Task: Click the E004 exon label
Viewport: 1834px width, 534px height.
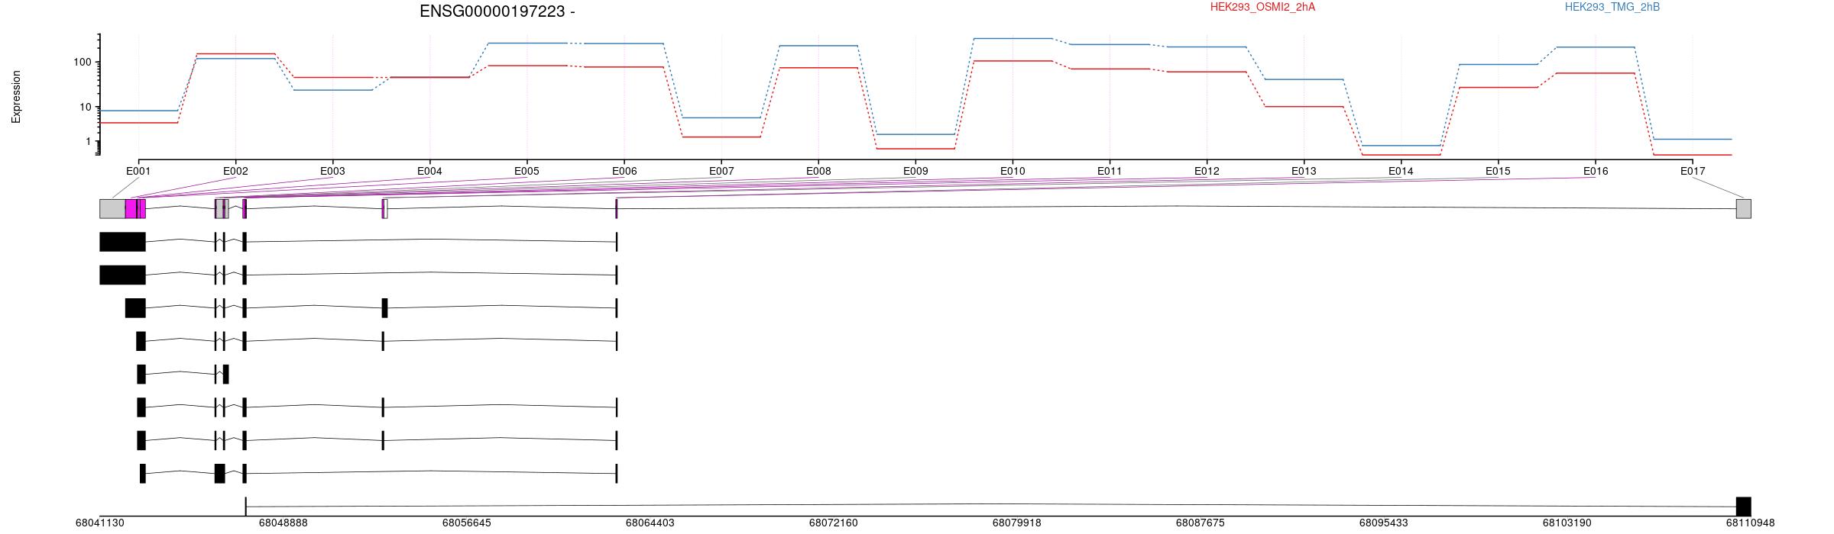Action: point(429,172)
